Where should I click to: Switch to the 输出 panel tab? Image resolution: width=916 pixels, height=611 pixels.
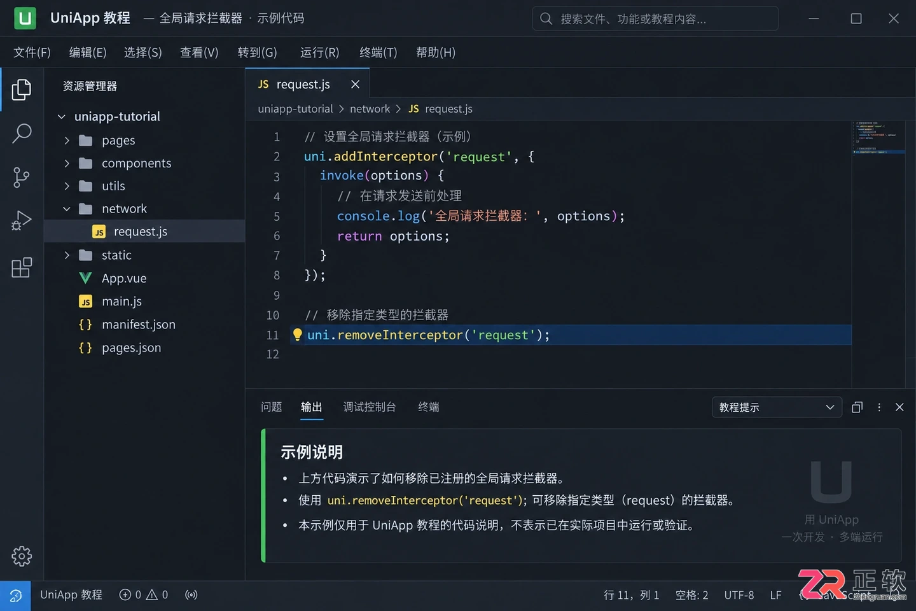[x=312, y=407]
